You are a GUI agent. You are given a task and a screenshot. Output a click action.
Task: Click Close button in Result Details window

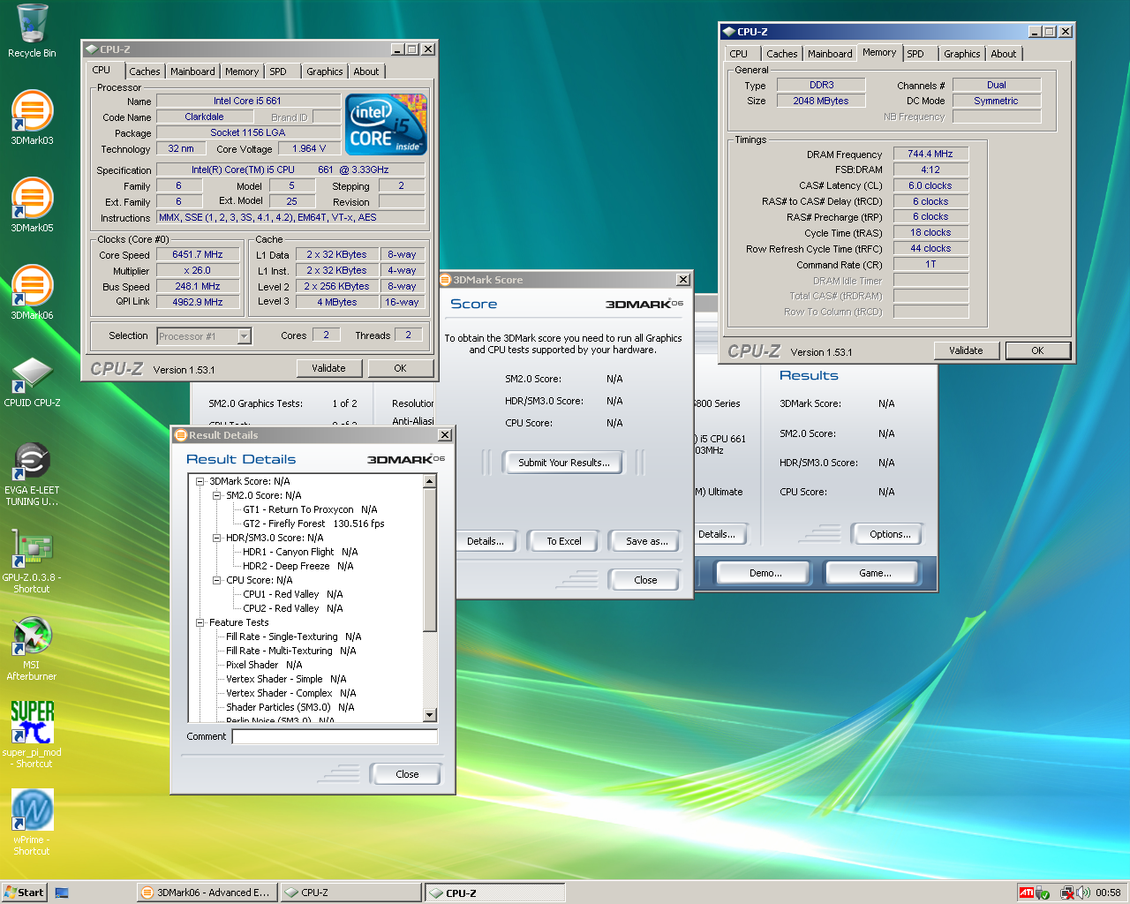pyautogui.click(x=407, y=774)
